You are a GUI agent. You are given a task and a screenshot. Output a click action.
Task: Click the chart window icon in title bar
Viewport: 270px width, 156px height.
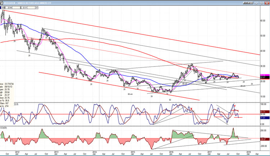point(2,2)
